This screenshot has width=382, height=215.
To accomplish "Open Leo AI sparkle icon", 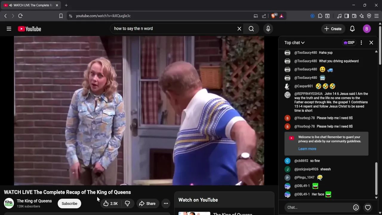I will click(362, 16).
